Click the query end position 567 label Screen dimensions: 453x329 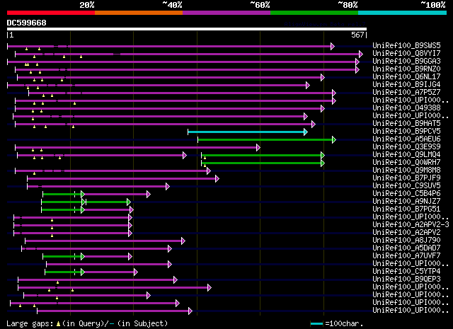click(359, 35)
